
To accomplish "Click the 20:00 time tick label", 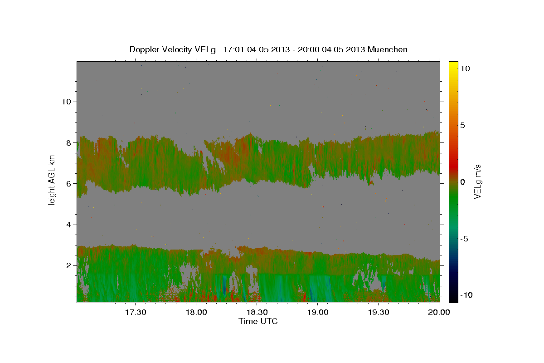I will click(x=439, y=312).
